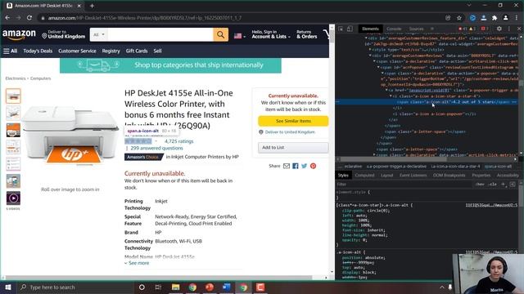Switch to the Computed styles tab
Screen dimensions: 524x294
[x=364, y=176]
